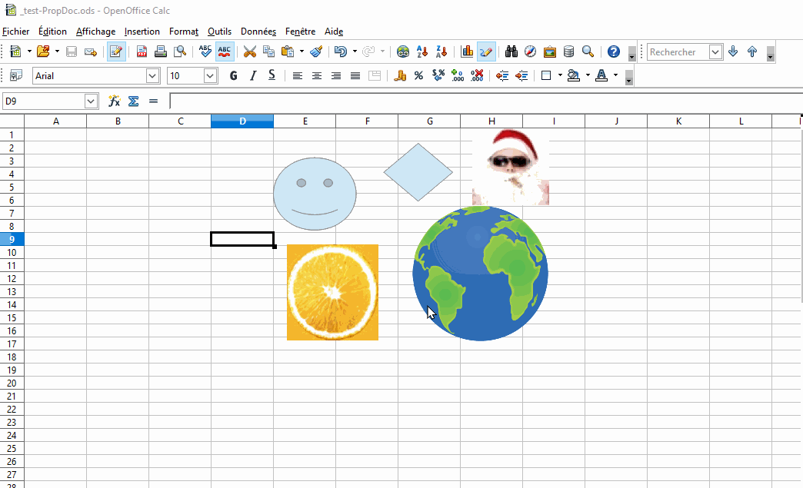Click the Cut scissors icon

(x=250, y=51)
